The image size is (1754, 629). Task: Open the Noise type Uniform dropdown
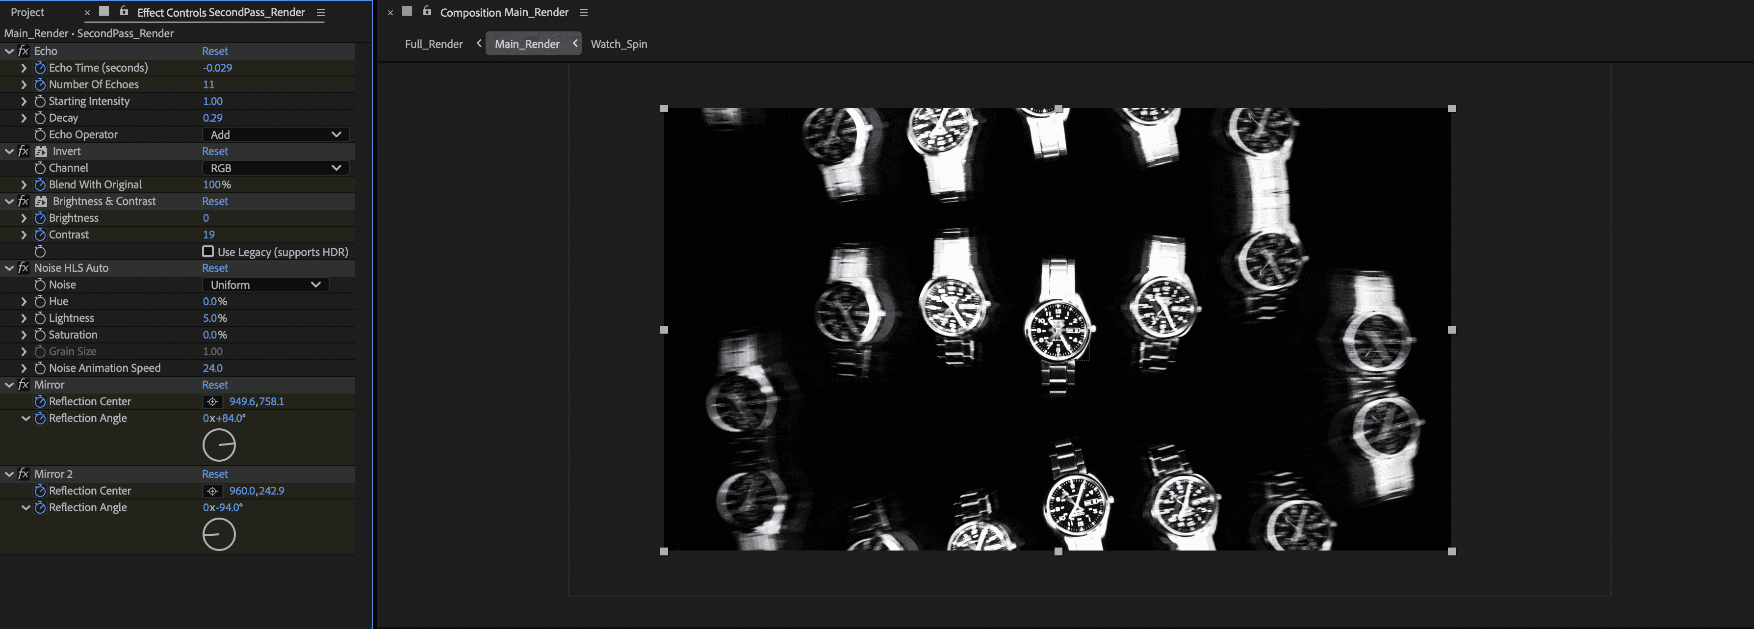pyautogui.click(x=265, y=285)
